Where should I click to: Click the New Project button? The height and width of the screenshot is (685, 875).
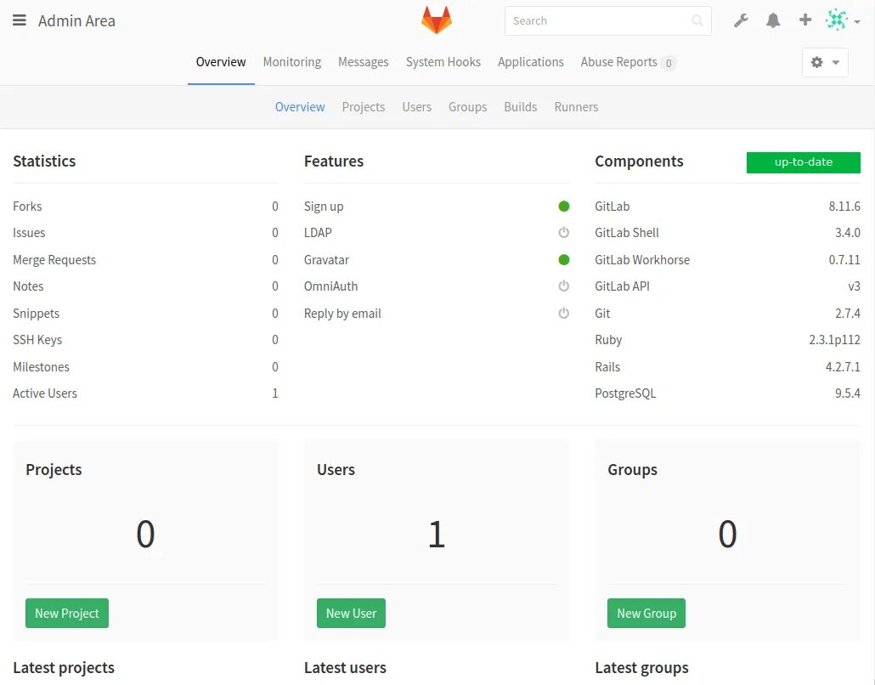coord(67,613)
